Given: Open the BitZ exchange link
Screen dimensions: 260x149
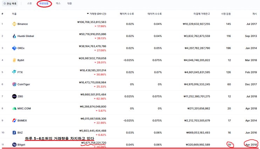Looking at the screenshot, I should pyautogui.click(x=20, y=133).
